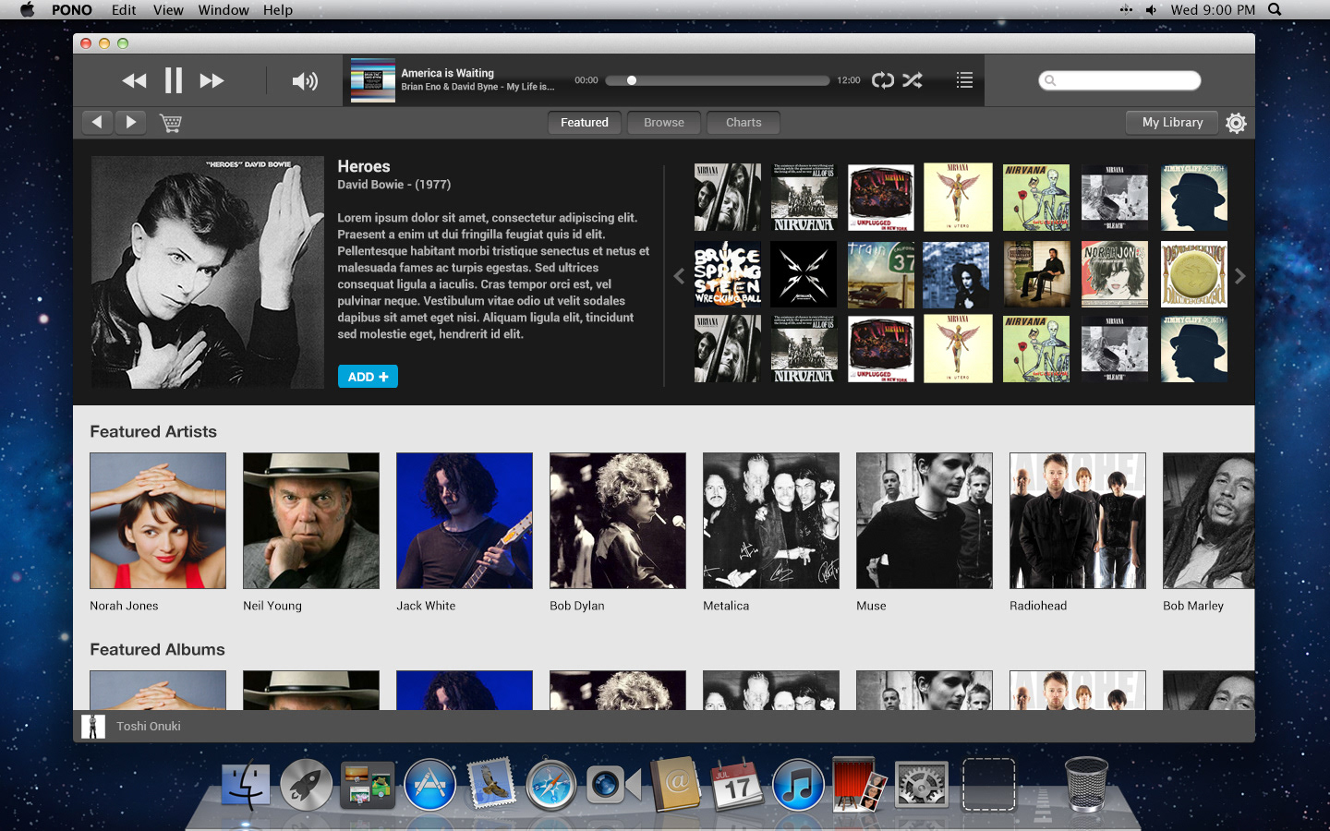Click the Toshi Onuki user avatar
The width and height of the screenshot is (1330, 831).
click(93, 727)
